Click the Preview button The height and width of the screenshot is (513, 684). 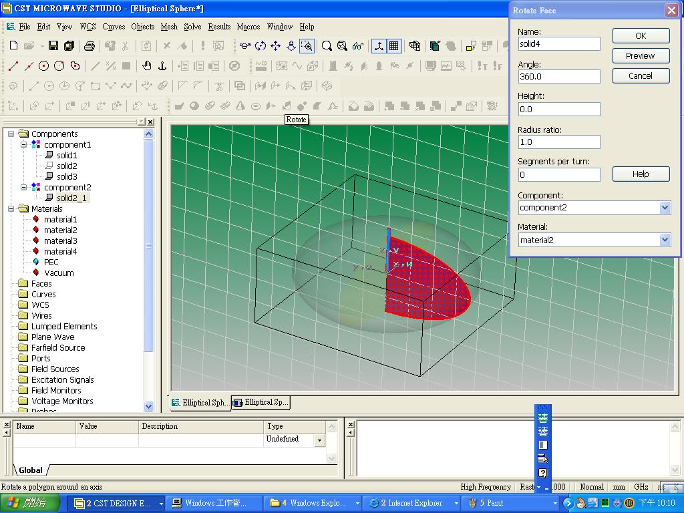(x=641, y=56)
